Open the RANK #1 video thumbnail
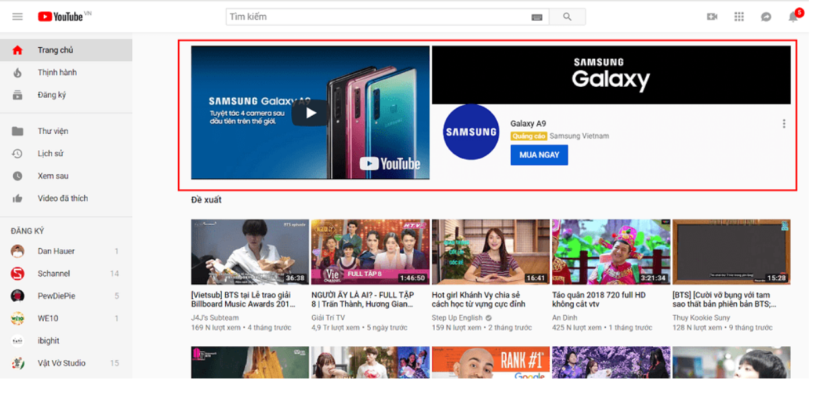This screenshot has width=817, height=400. (x=491, y=362)
